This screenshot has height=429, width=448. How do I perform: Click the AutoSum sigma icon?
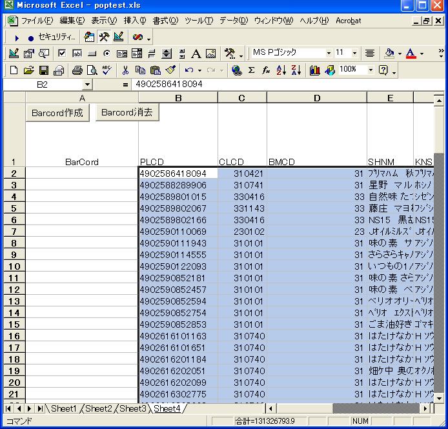[x=251, y=70]
